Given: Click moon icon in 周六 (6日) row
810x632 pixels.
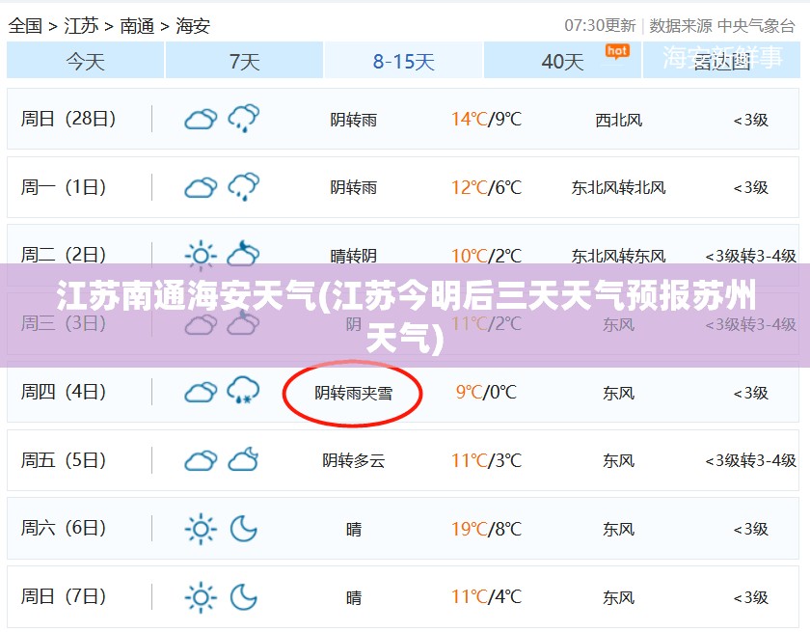Looking at the screenshot, I should pyautogui.click(x=243, y=529).
